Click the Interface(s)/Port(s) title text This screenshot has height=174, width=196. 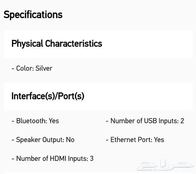tap(48, 96)
